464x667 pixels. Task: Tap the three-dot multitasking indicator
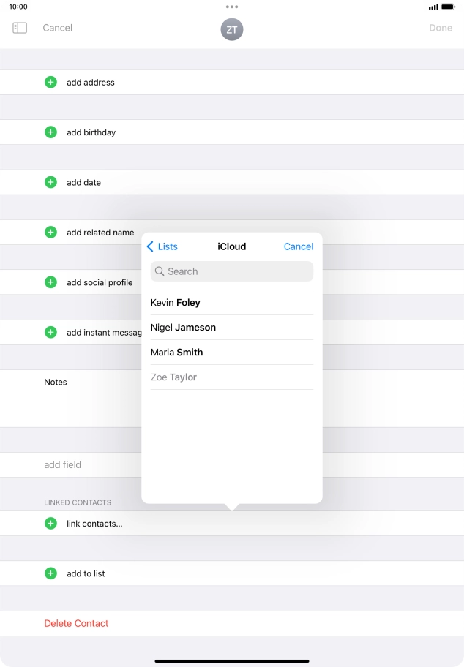(x=231, y=7)
